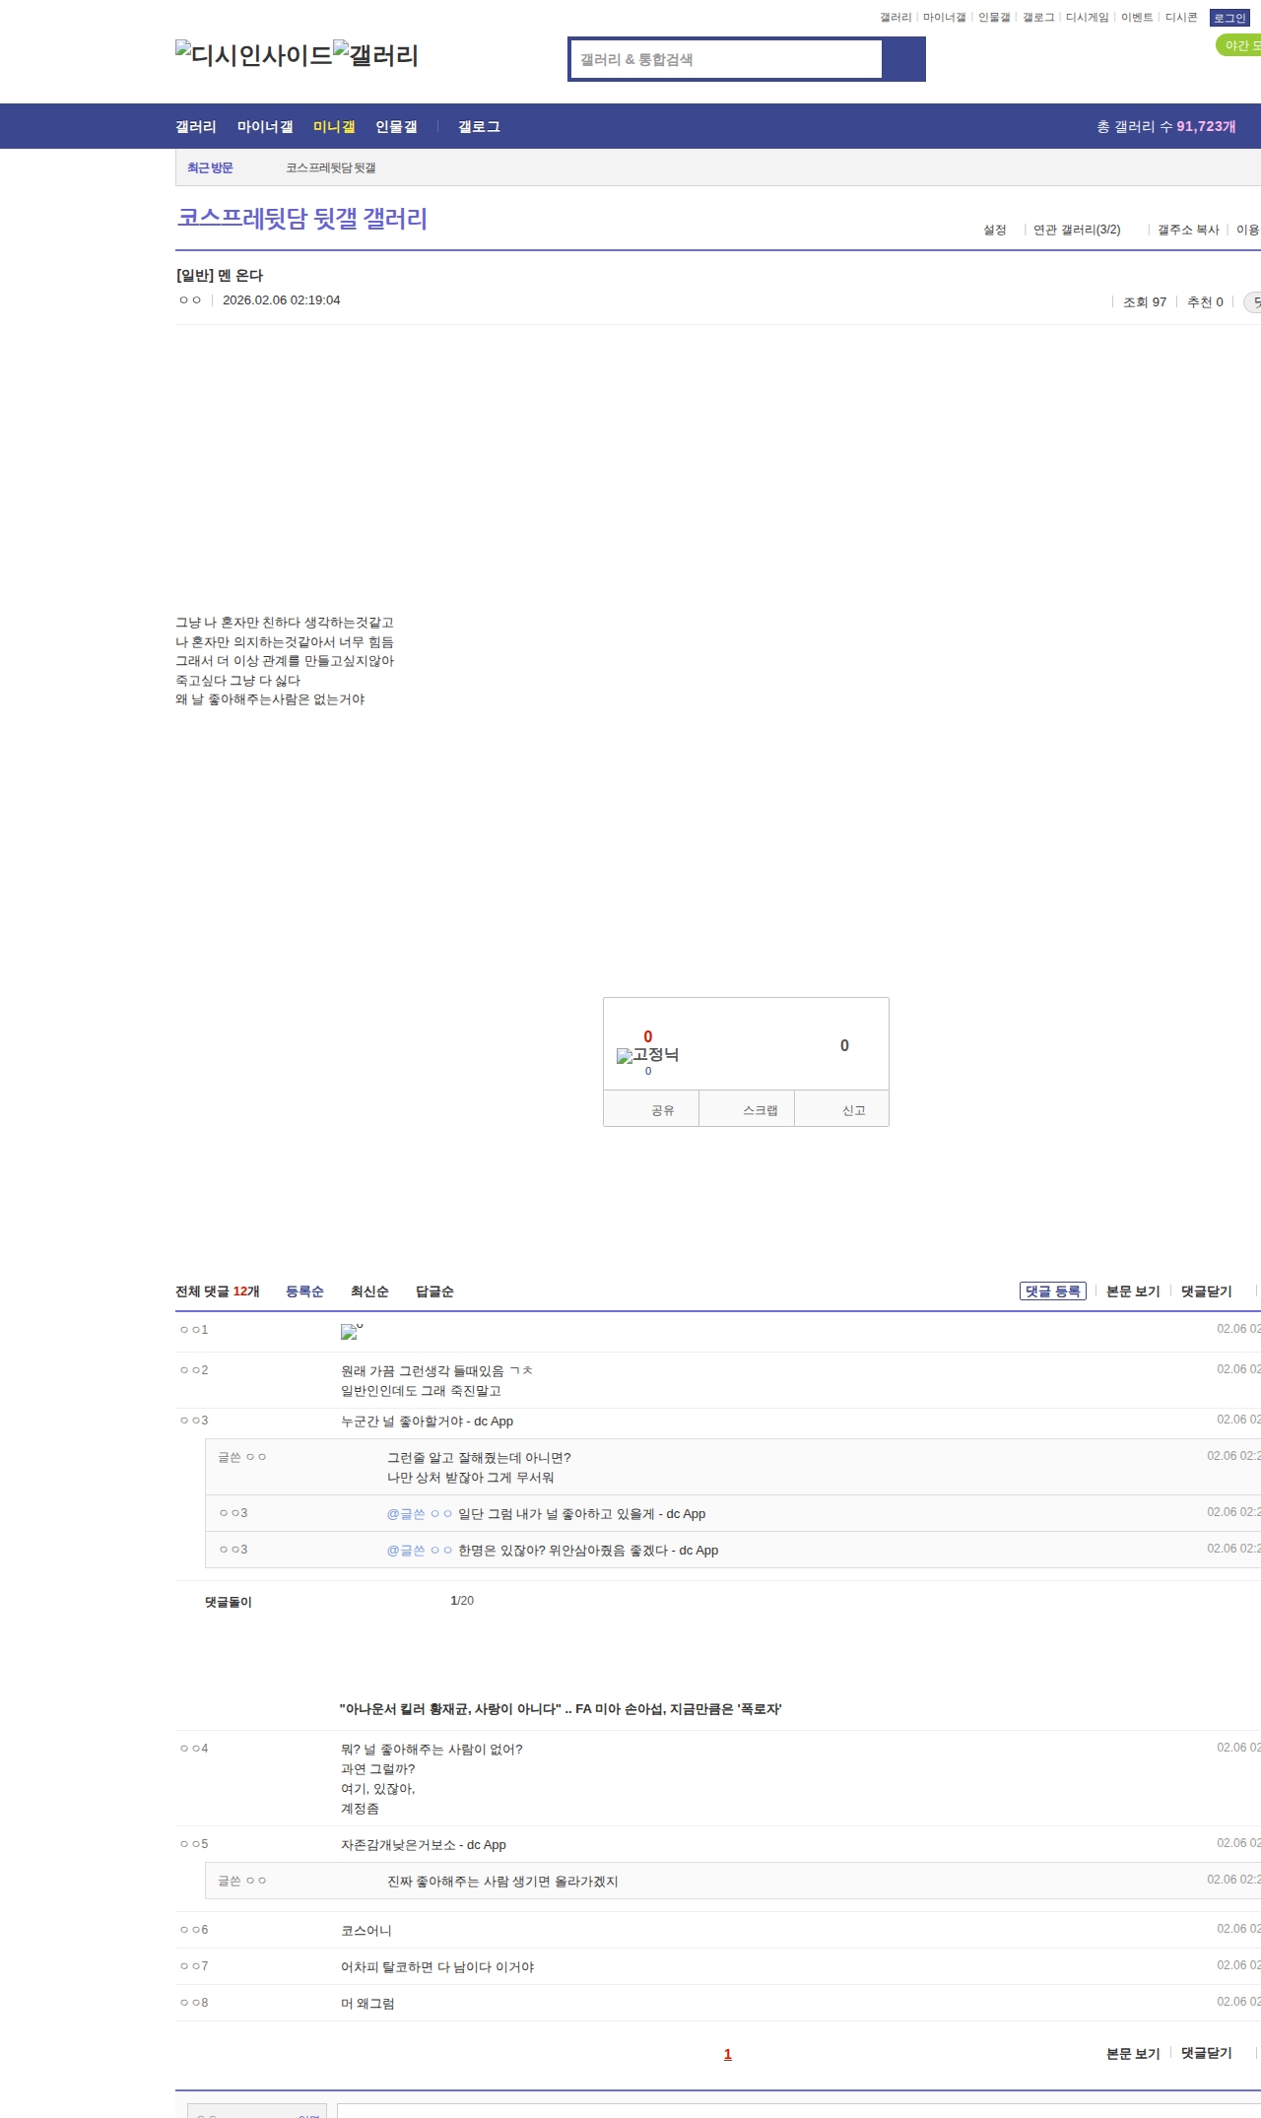Click the 댓글 등록 button
The width and height of the screenshot is (1261, 2118).
point(1052,1291)
